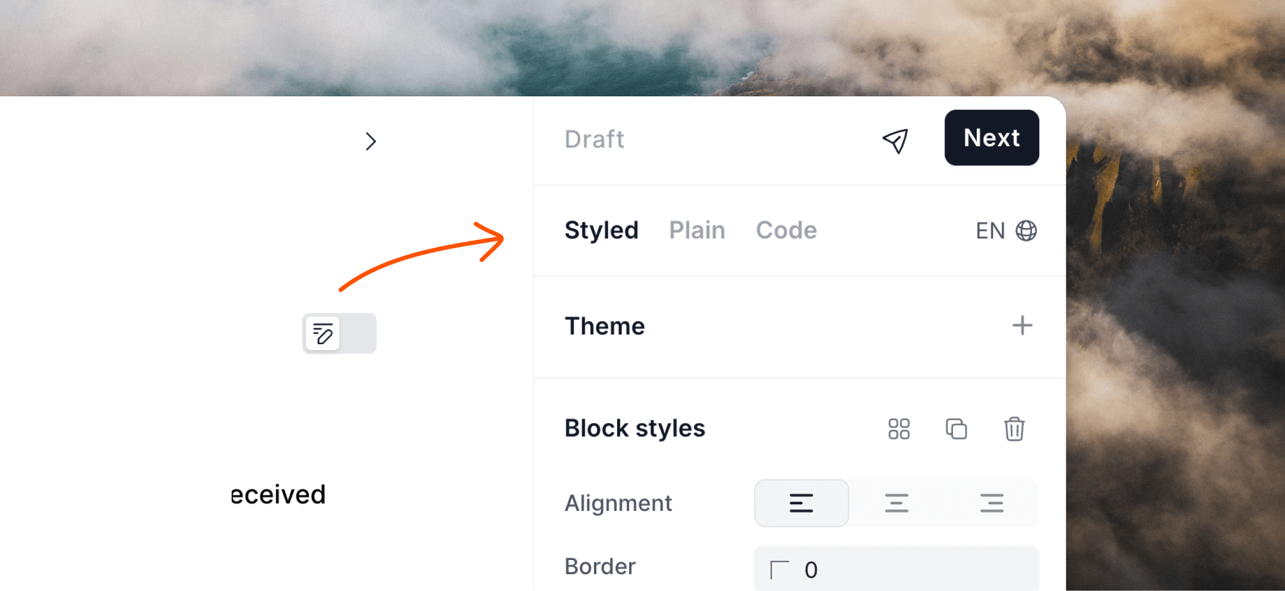1285x591 pixels.
Task: Click the four-squares grid icon in Block styles
Action: point(899,429)
